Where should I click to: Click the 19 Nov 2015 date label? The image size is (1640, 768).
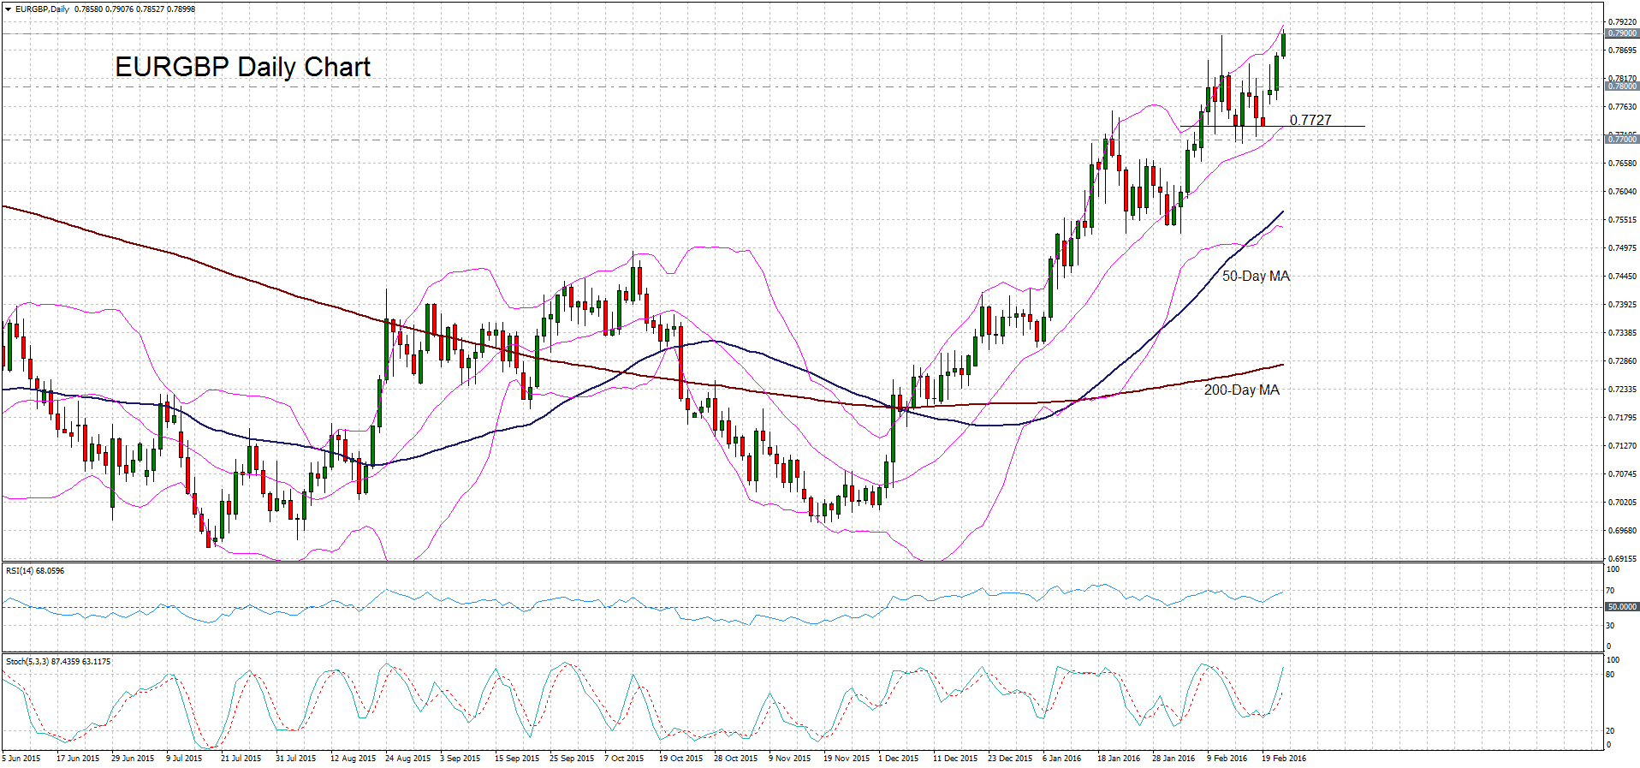(x=846, y=759)
